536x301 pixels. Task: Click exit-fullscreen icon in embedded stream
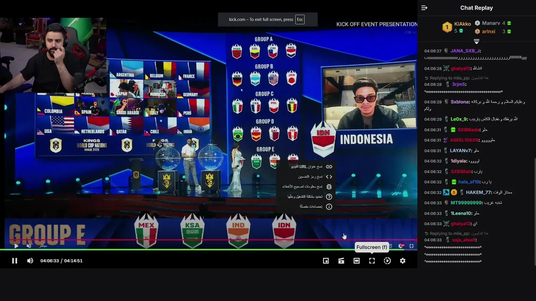[x=412, y=246]
